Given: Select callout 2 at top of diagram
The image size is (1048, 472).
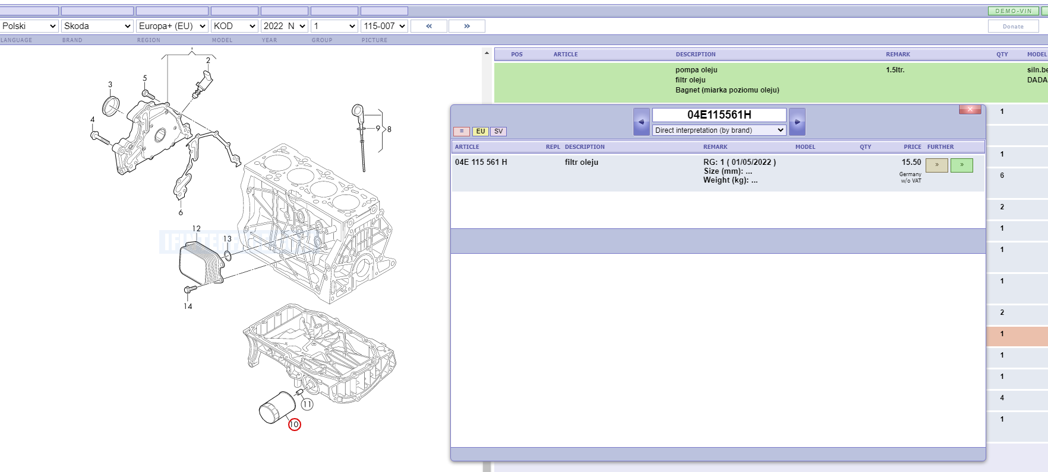Looking at the screenshot, I should click(208, 60).
